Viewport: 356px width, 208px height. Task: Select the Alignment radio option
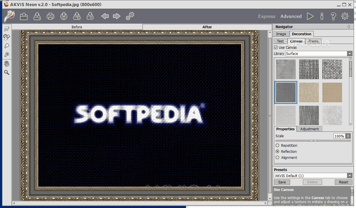coord(277,157)
